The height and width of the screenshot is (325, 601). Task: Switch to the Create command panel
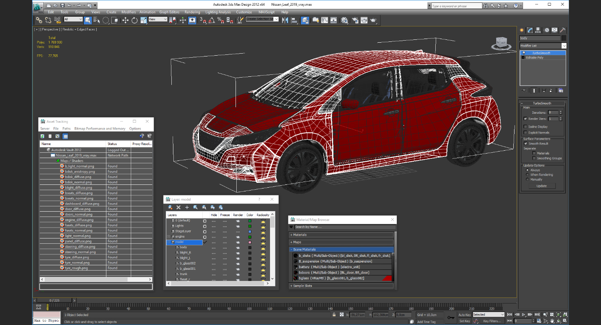(522, 30)
